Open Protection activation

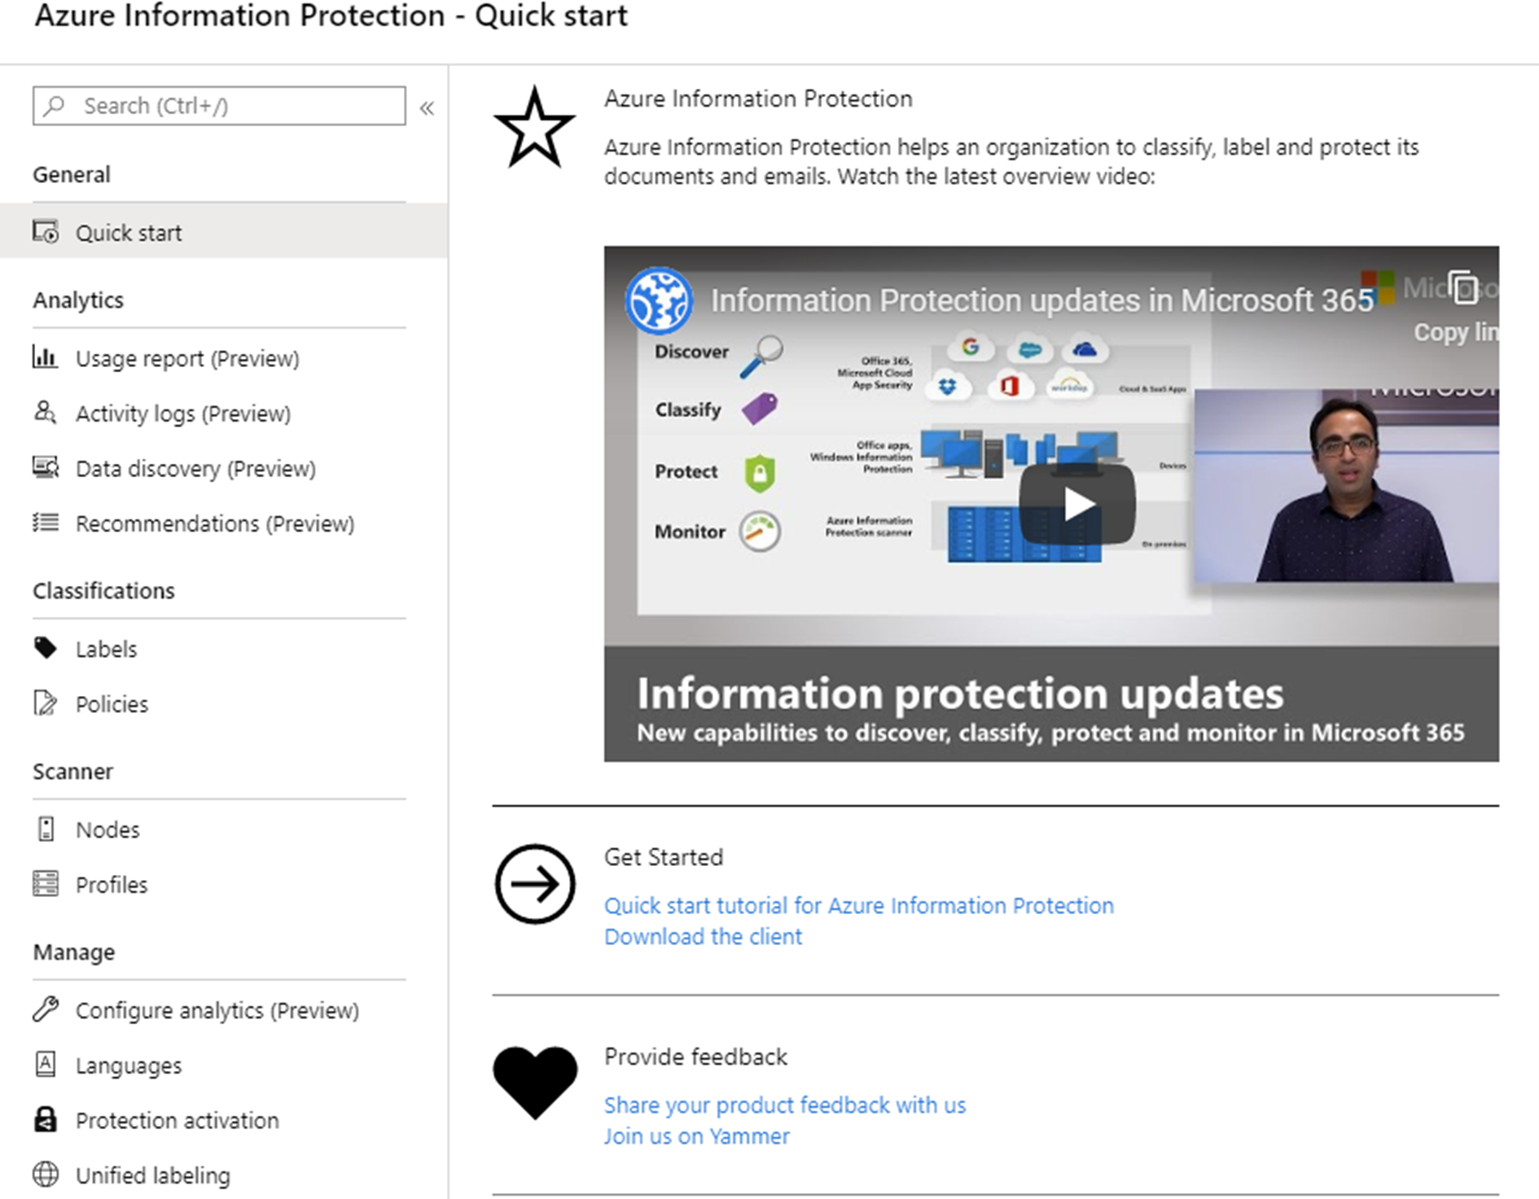[x=178, y=1120]
